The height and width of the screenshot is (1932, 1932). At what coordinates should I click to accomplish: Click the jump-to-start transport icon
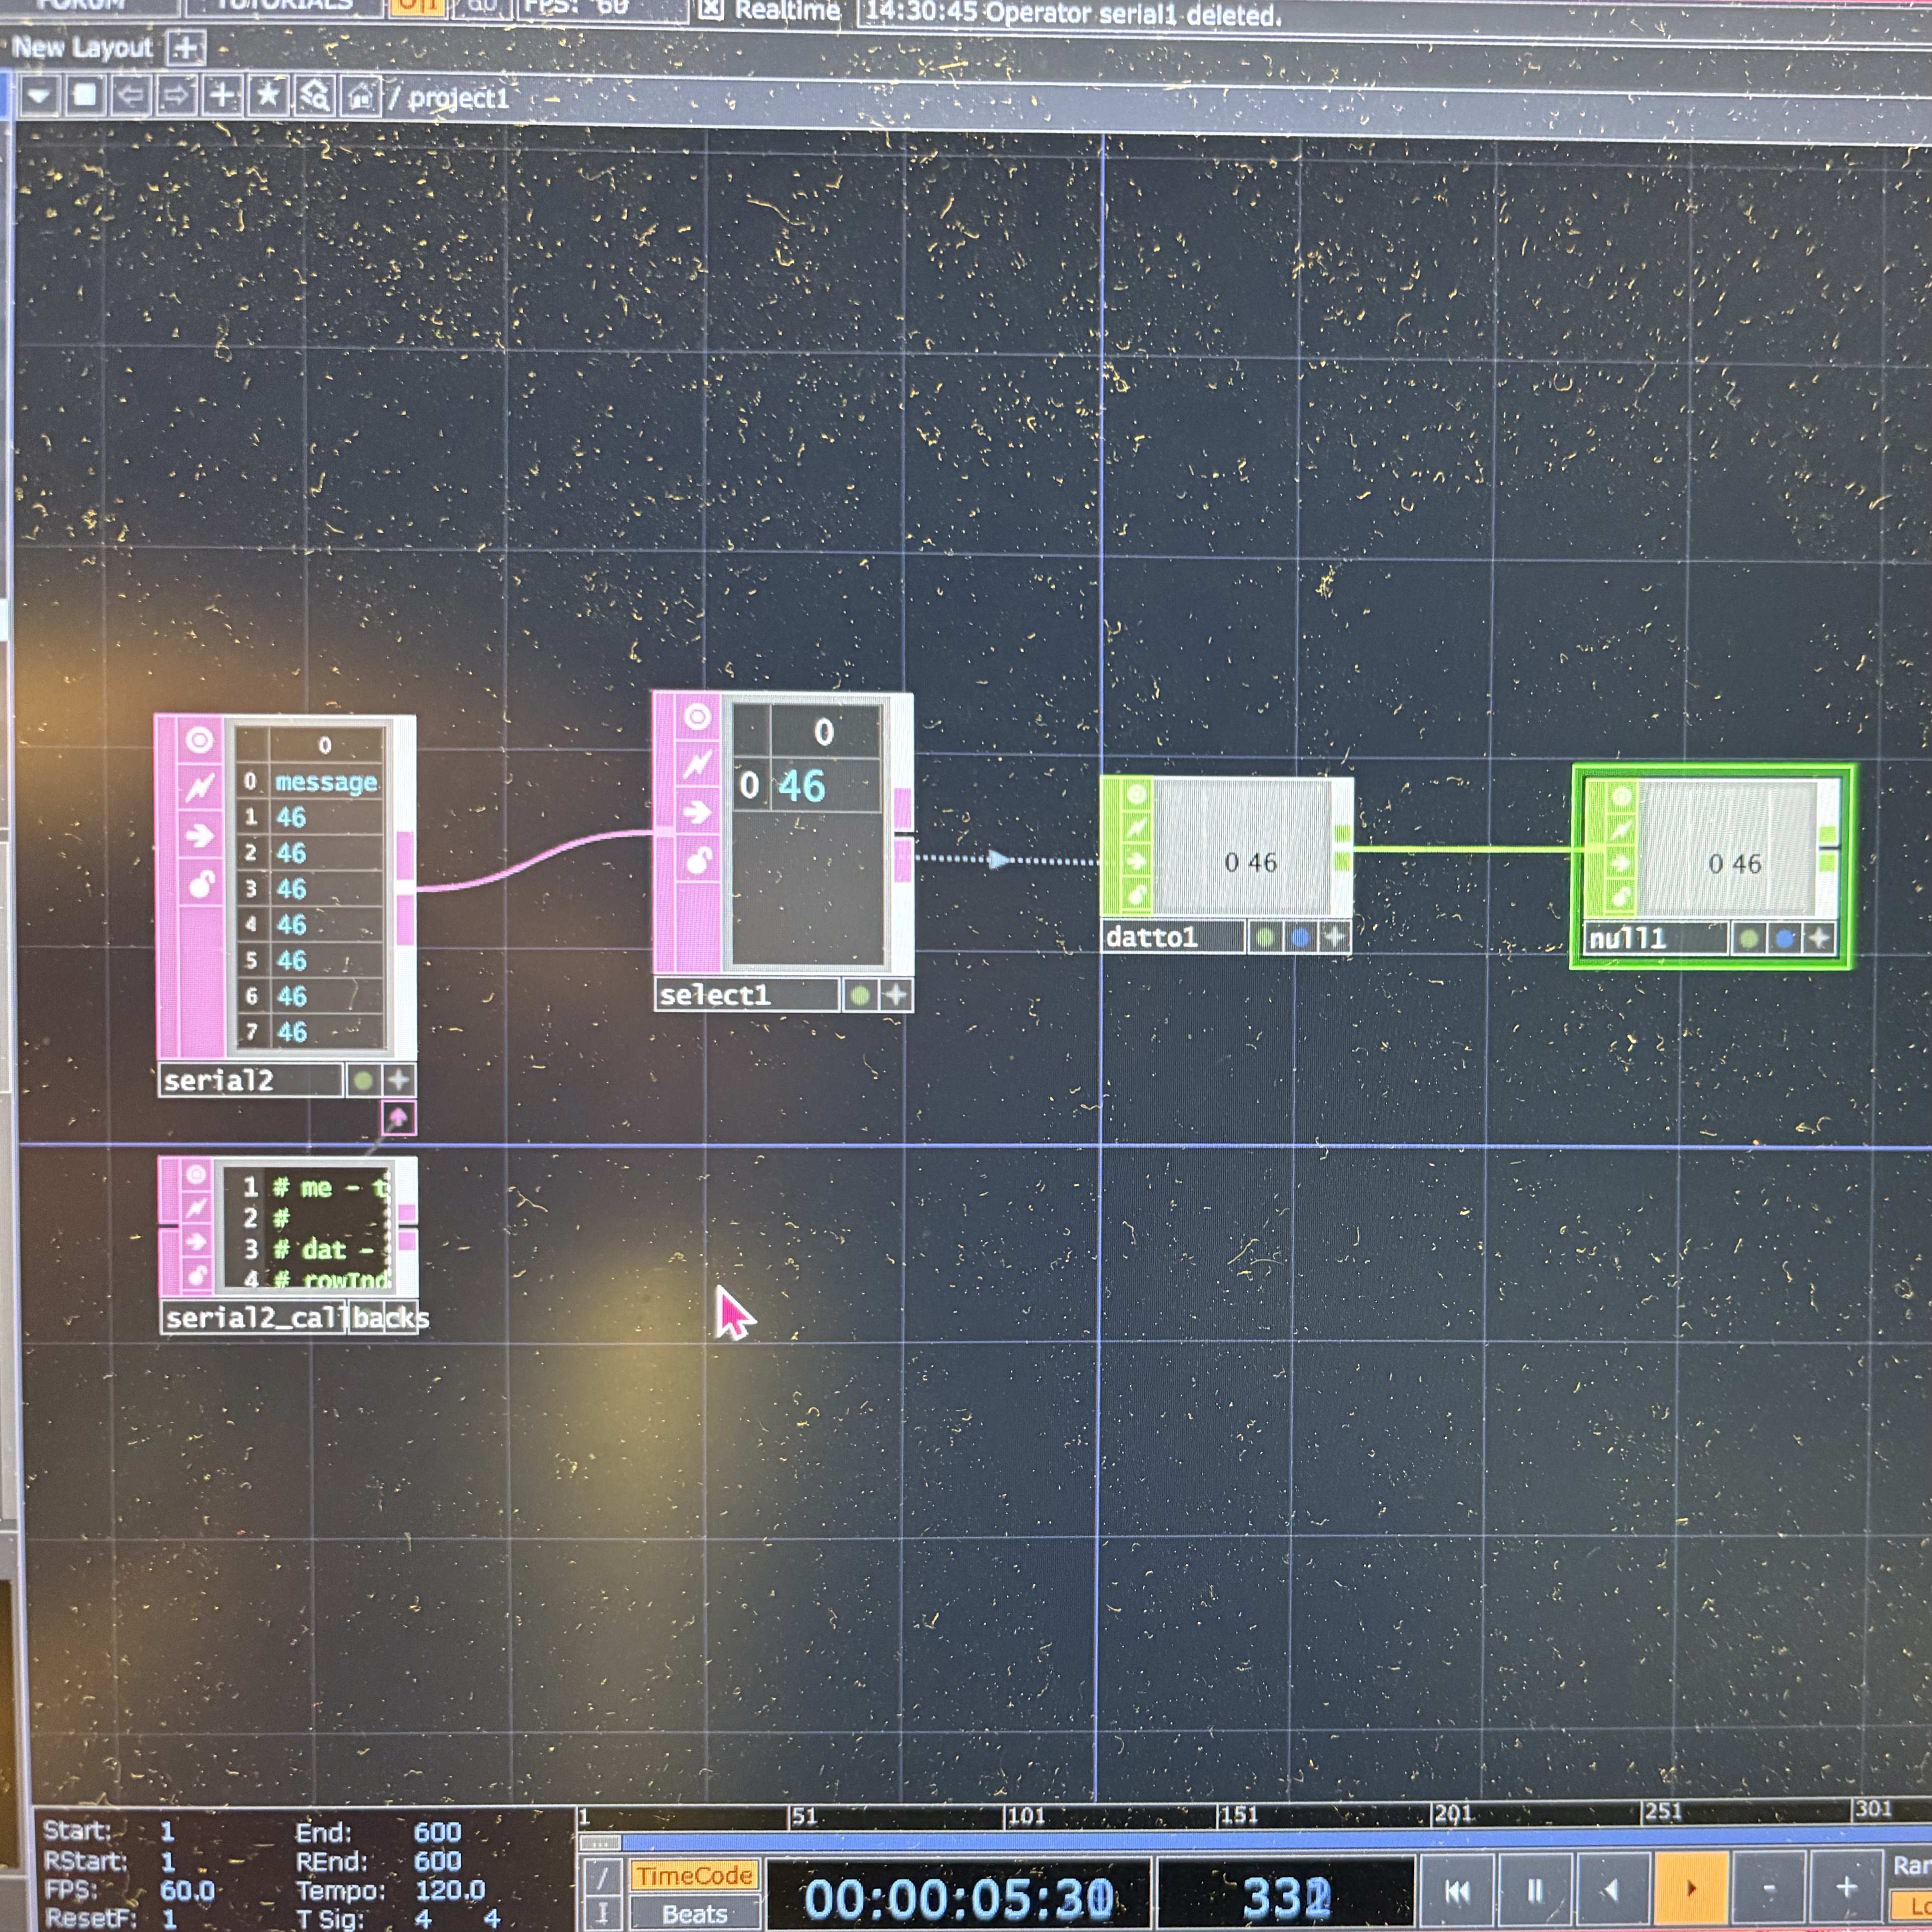click(x=1457, y=1890)
